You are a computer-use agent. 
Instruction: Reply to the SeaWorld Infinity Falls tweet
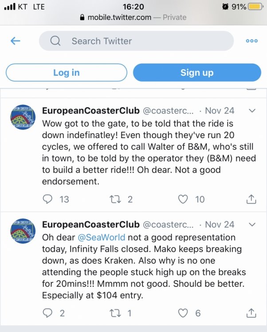[48, 313]
